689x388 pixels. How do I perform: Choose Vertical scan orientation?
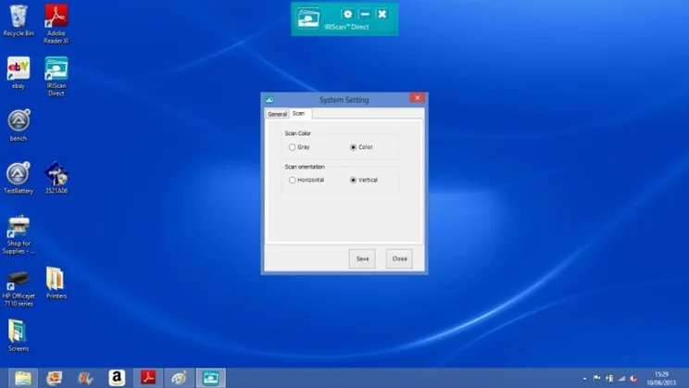pyautogui.click(x=353, y=180)
